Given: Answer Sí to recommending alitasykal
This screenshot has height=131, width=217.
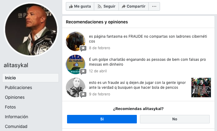Looking at the screenshot, I should 102,119.
